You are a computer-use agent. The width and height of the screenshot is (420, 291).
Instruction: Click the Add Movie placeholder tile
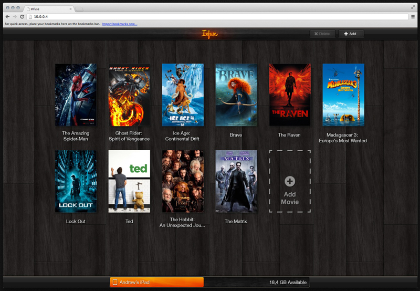tap(290, 181)
